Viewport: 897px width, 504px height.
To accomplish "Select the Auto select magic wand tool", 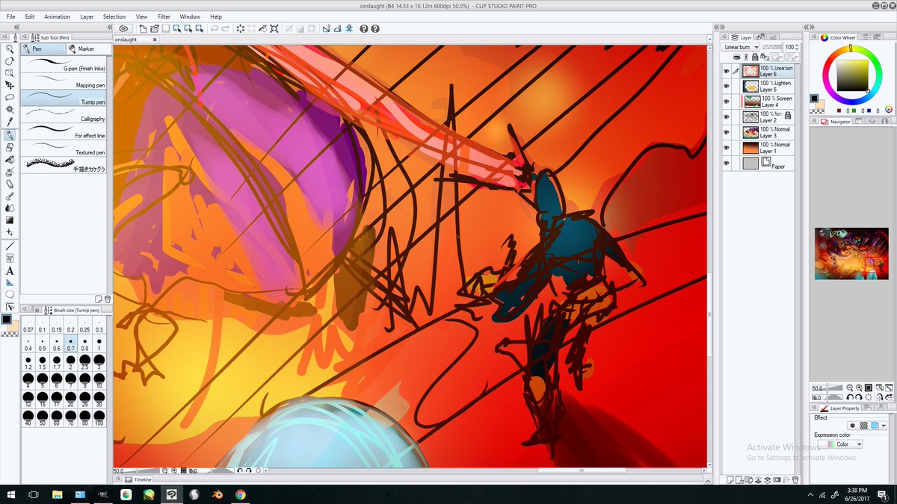I will coord(9,109).
